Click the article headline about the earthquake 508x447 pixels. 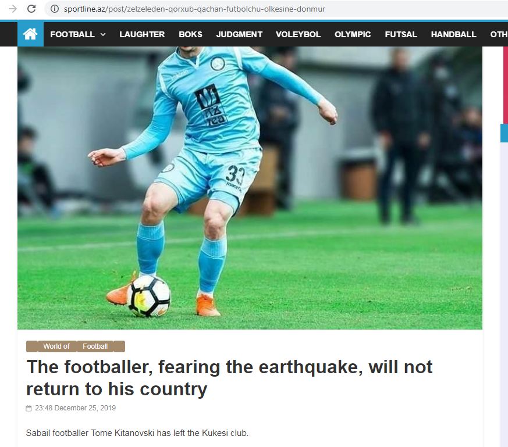coord(229,378)
